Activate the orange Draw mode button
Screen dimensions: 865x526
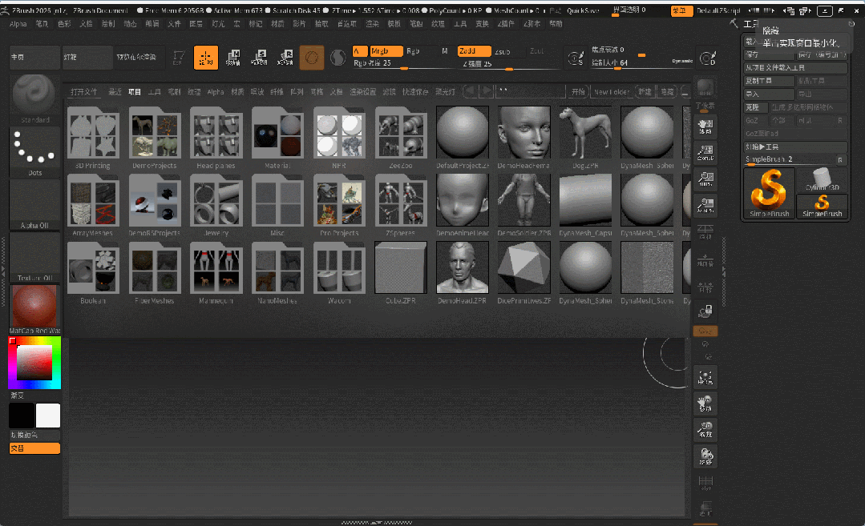click(206, 58)
